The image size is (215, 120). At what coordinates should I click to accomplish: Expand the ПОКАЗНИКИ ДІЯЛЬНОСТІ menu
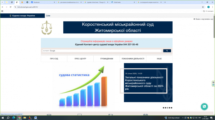click(133, 59)
